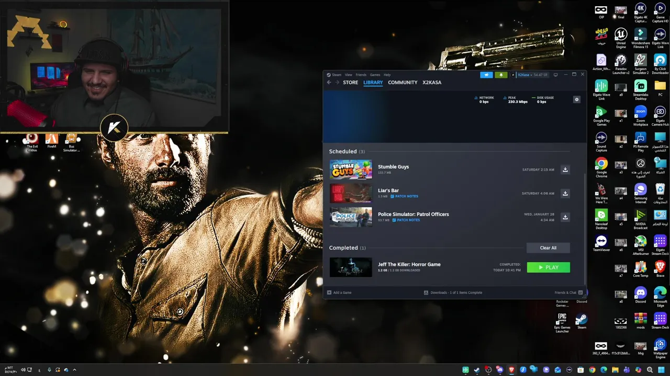Open Liar's Bar patch notes link

pyautogui.click(x=405, y=196)
